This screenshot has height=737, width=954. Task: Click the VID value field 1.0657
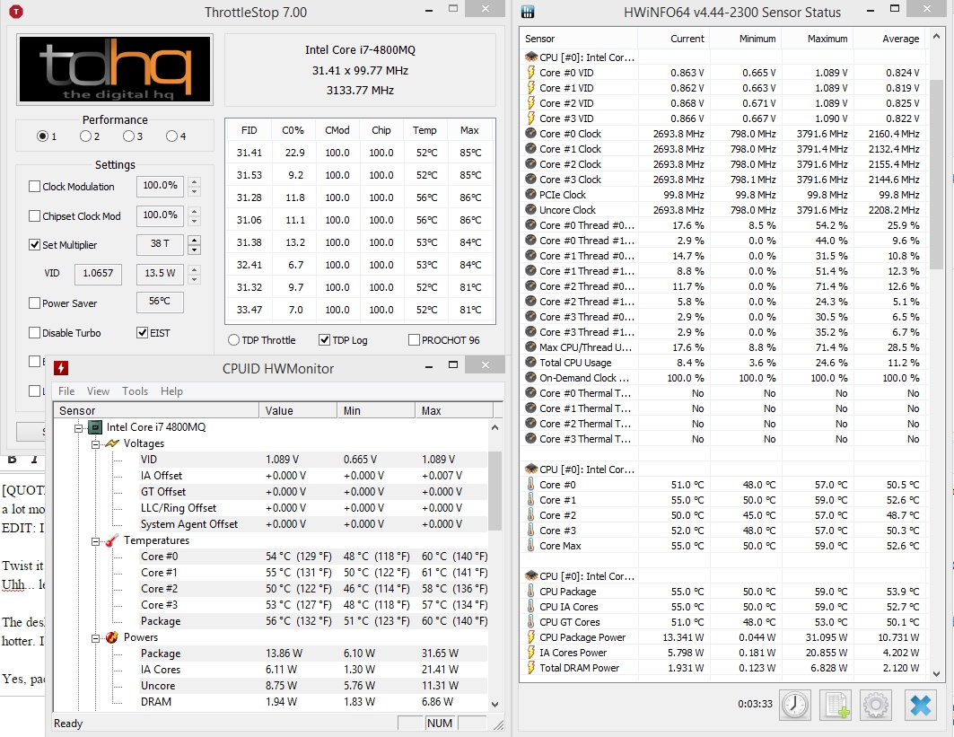pyautogui.click(x=98, y=274)
